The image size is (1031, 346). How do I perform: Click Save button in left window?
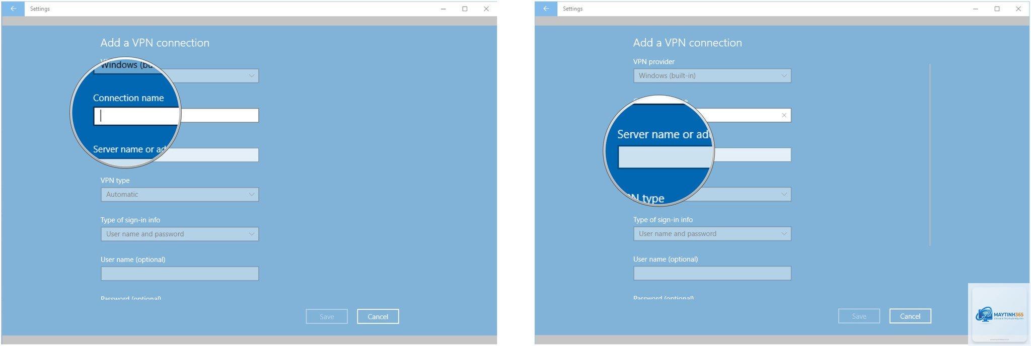point(327,316)
